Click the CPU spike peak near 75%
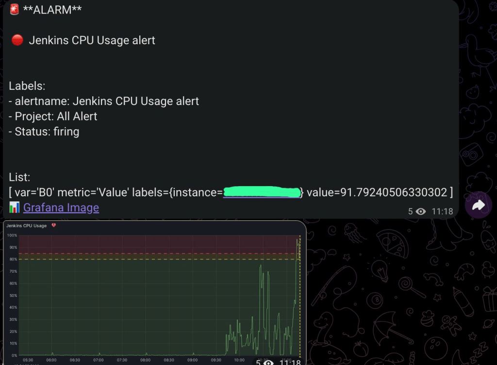Image resolution: width=497 pixels, height=365 pixels. pos(261,266)
